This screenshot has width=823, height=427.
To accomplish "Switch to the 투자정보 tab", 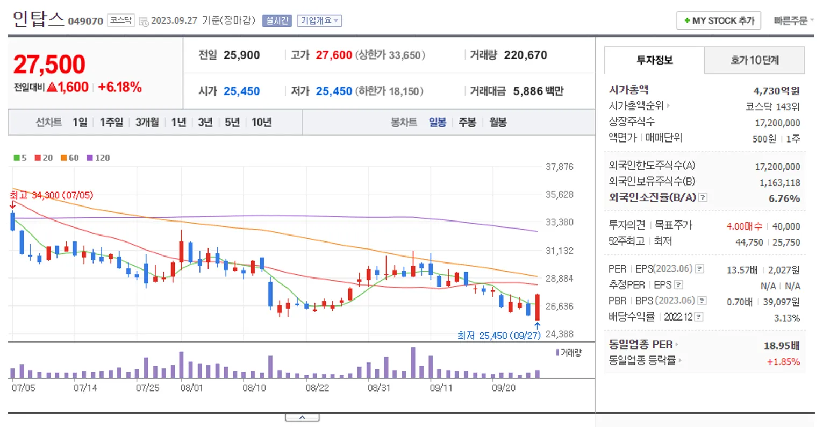I will coord(654,60).
